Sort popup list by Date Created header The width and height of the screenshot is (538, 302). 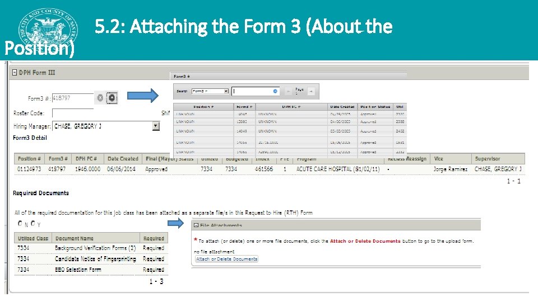[x=342, y=107]
